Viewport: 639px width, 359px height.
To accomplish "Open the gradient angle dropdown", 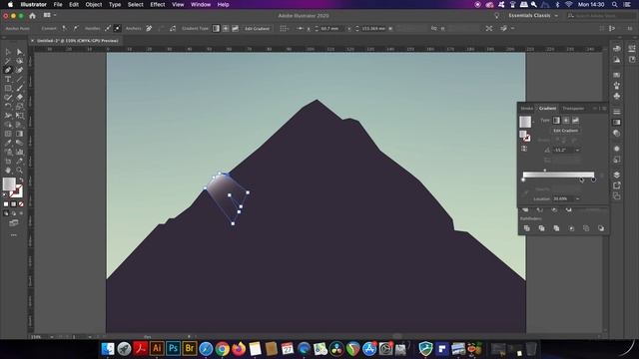I will pyautogui.click(x=577, y=150).
